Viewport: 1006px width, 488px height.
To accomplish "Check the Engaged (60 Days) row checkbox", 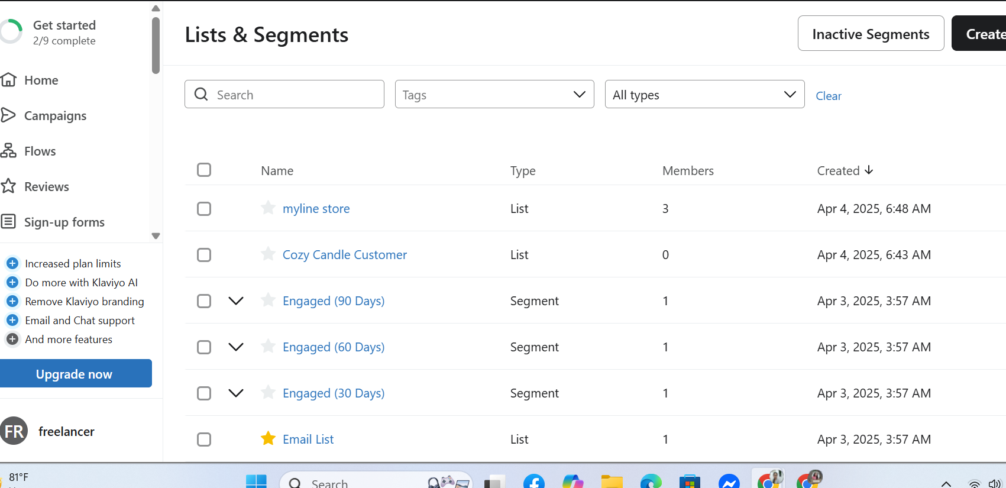I will pos(204,347).
